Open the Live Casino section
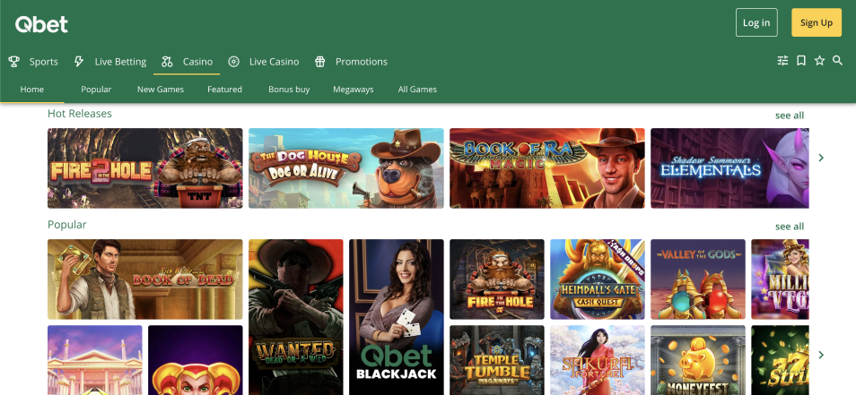 (x=274, y=62)
